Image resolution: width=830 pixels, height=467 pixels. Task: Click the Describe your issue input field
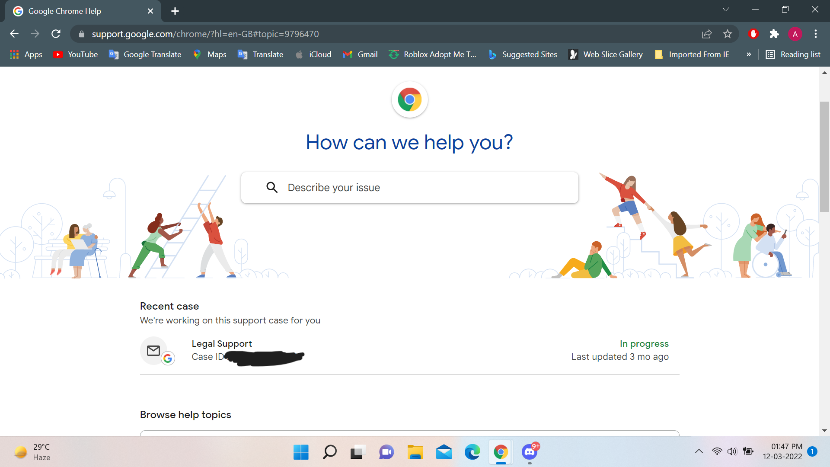(410, 187)
